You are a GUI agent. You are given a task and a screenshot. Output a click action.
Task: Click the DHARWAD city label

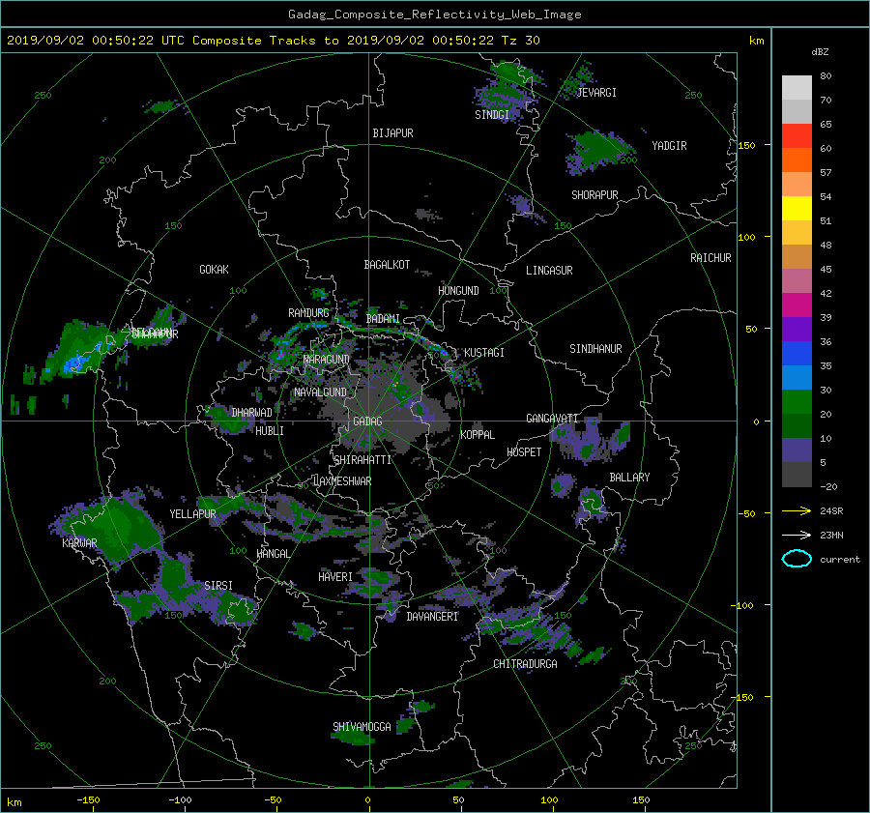252,413
